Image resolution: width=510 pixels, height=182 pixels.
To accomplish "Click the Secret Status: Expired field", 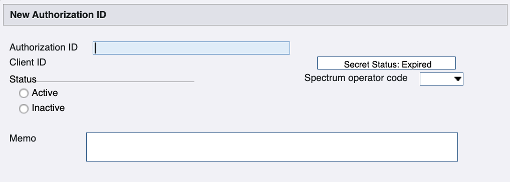I will tap(386, 63).
